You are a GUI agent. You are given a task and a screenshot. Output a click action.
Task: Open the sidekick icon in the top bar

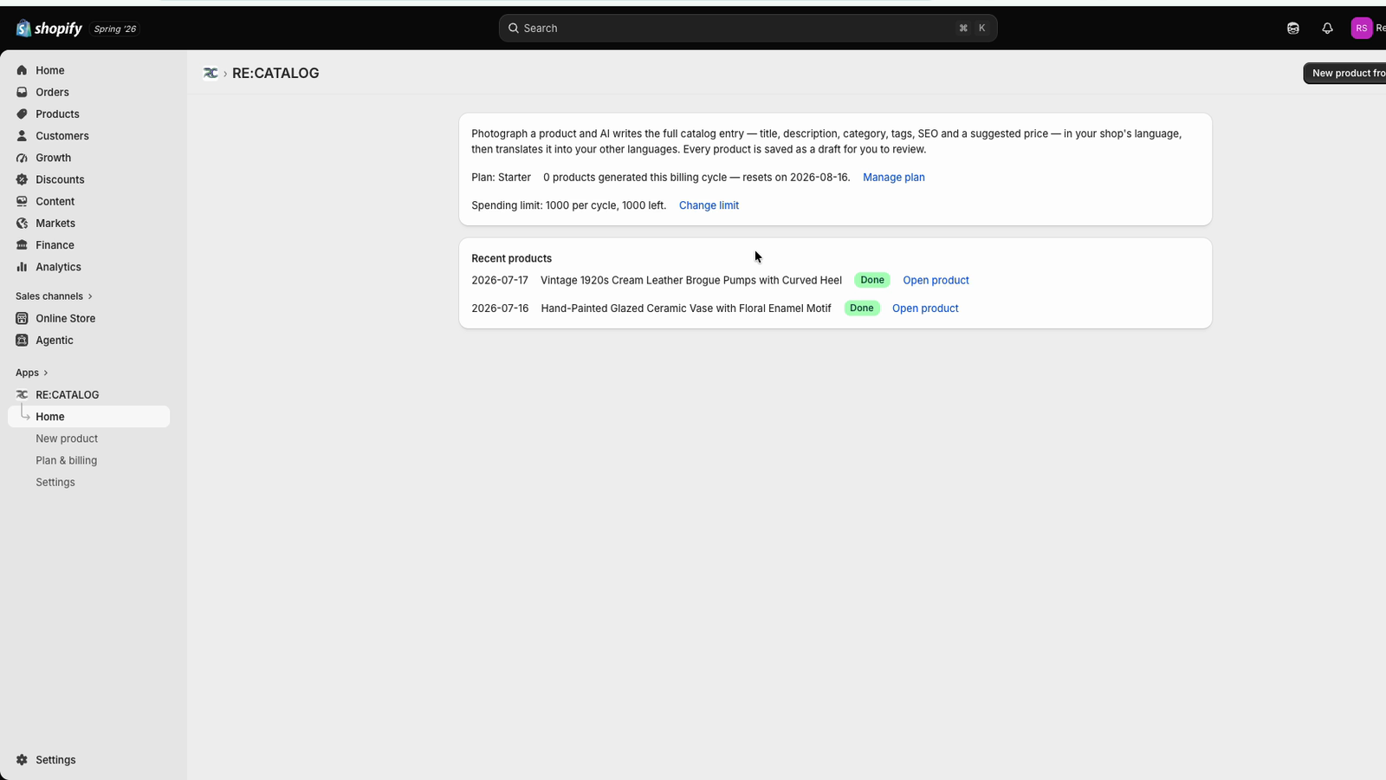coord(1292,29)
